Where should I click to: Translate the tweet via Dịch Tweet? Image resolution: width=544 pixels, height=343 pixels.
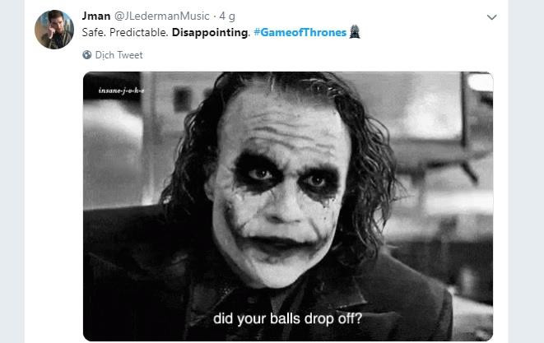(x=119, y=55)
